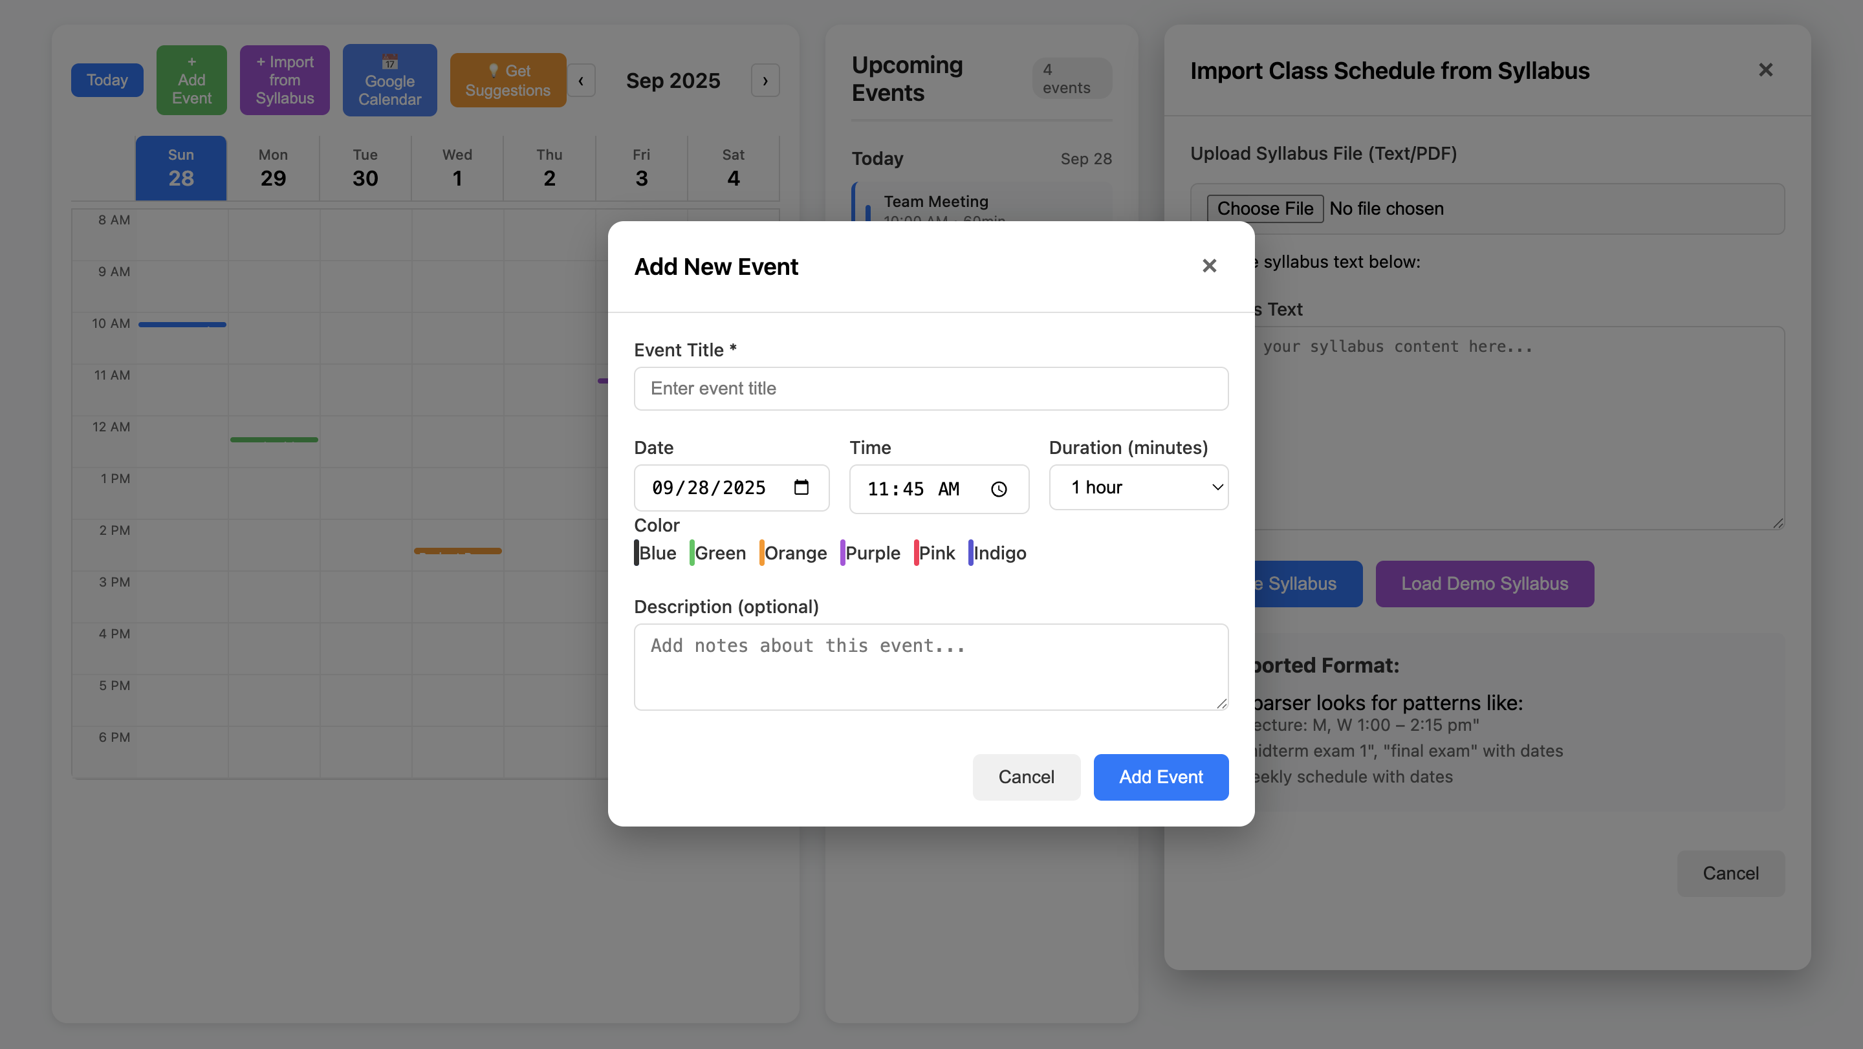Open Google Calendar integration button
Screen dimensions: 1863x1049
pos(389,80)
